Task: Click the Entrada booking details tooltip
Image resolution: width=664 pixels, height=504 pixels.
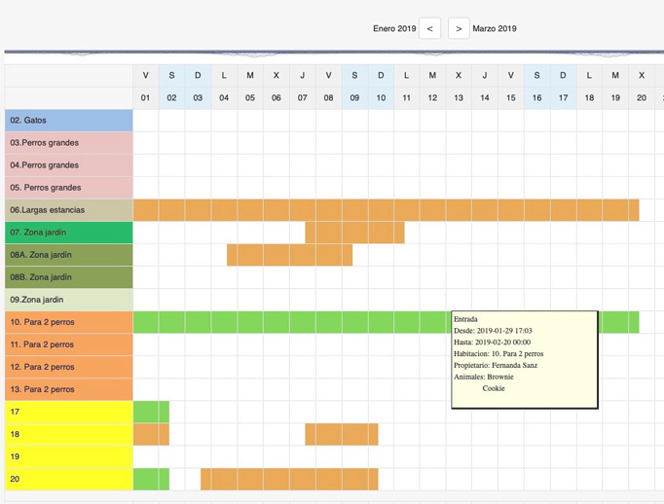Action: coord(524,360)
